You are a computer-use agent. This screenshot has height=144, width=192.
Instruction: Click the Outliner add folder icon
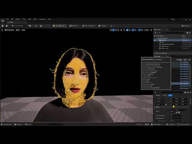pyautogui.click(x=187, y=33)
